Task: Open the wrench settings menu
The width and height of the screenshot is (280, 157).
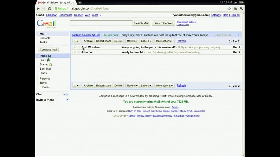Action: pos(241,9)
